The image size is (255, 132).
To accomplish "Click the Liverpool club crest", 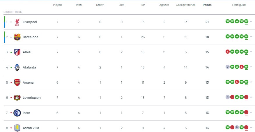I will click(x=17, y=22).
